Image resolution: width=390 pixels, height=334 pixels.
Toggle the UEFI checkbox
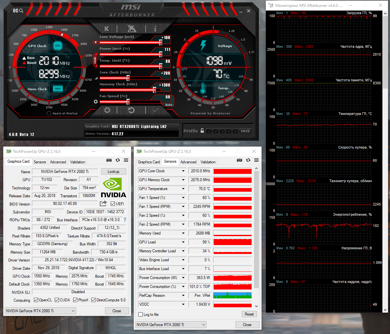(x=113, y=204)
